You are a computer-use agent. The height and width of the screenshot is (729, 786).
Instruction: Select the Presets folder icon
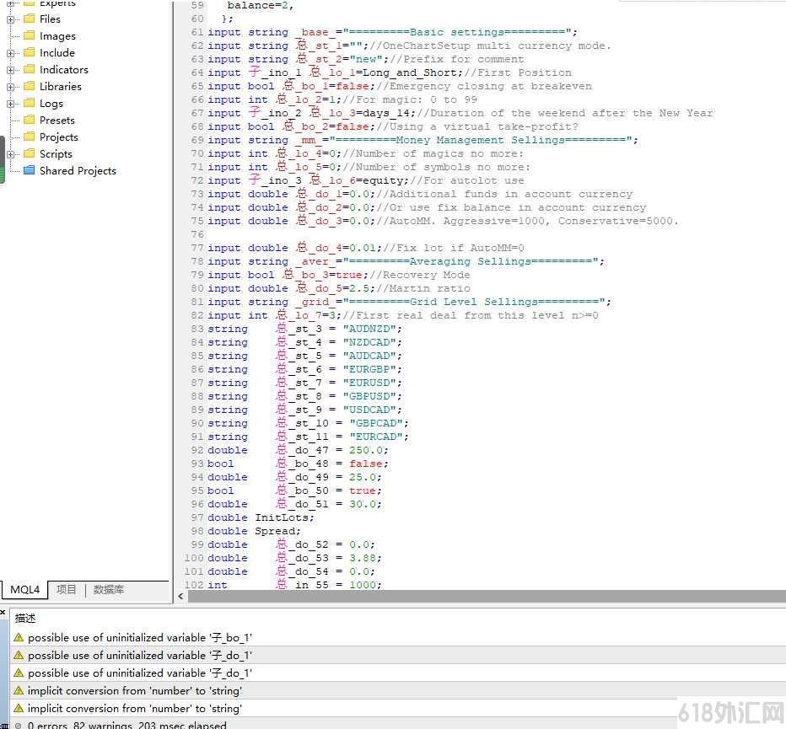pos(30,120)
